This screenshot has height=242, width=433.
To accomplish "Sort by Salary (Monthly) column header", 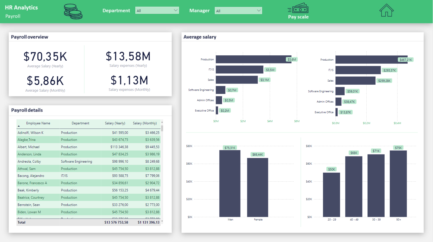I will tap(145, 123).
